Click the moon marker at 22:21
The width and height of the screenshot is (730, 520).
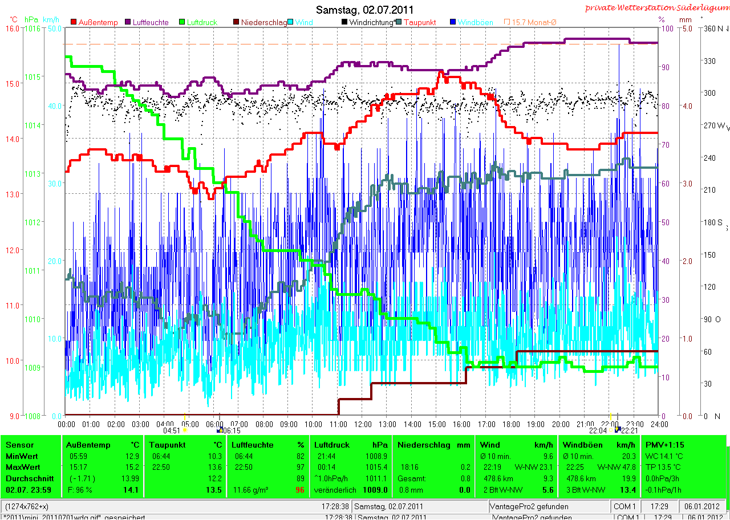coord(617,430)
